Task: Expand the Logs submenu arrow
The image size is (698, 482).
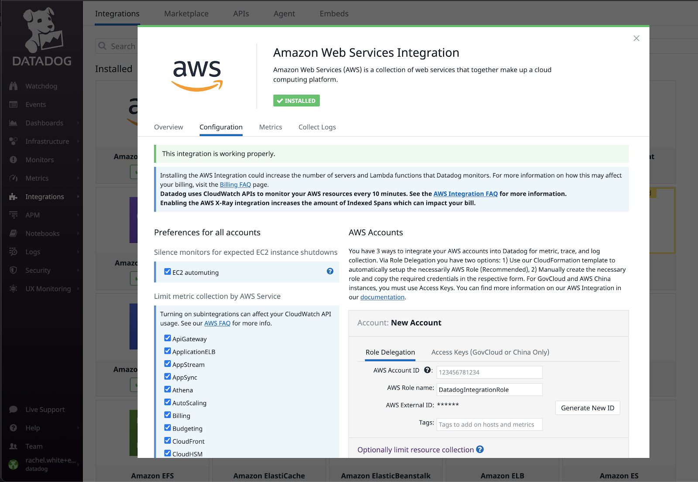Action: point(78,252)
